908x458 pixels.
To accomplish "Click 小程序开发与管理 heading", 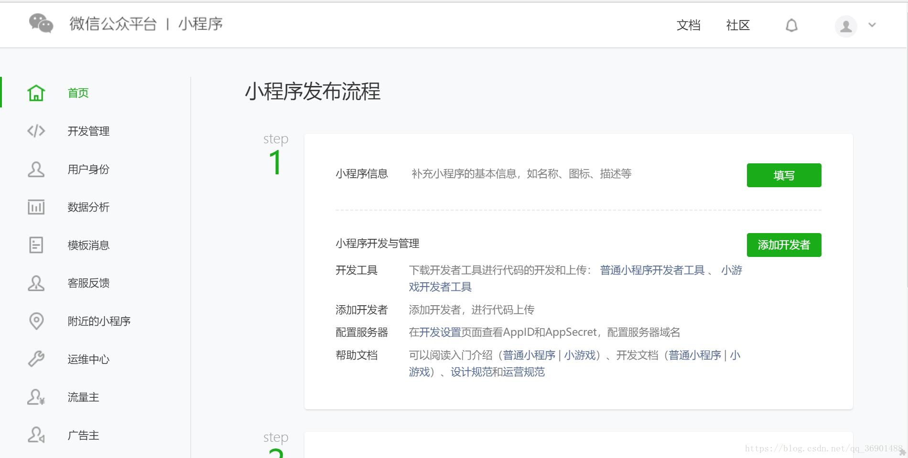I will [x=378, y=244].
